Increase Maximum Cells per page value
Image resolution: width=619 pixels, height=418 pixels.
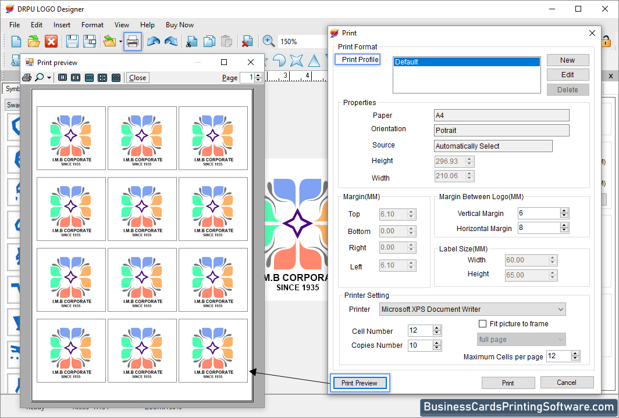(575, 354)
